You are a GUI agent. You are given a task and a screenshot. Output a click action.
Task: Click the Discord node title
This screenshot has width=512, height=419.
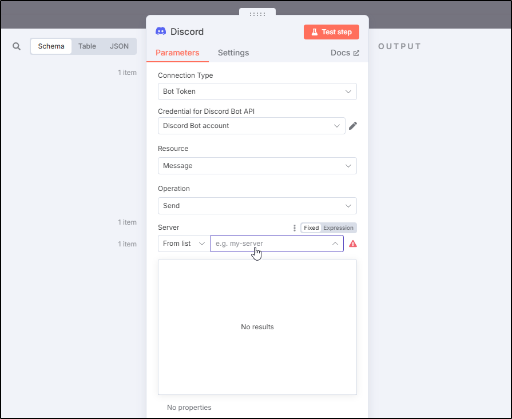[x=187, y=31]
